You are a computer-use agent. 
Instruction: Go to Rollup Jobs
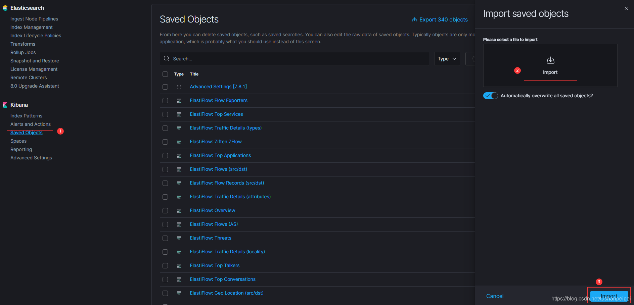23,52
